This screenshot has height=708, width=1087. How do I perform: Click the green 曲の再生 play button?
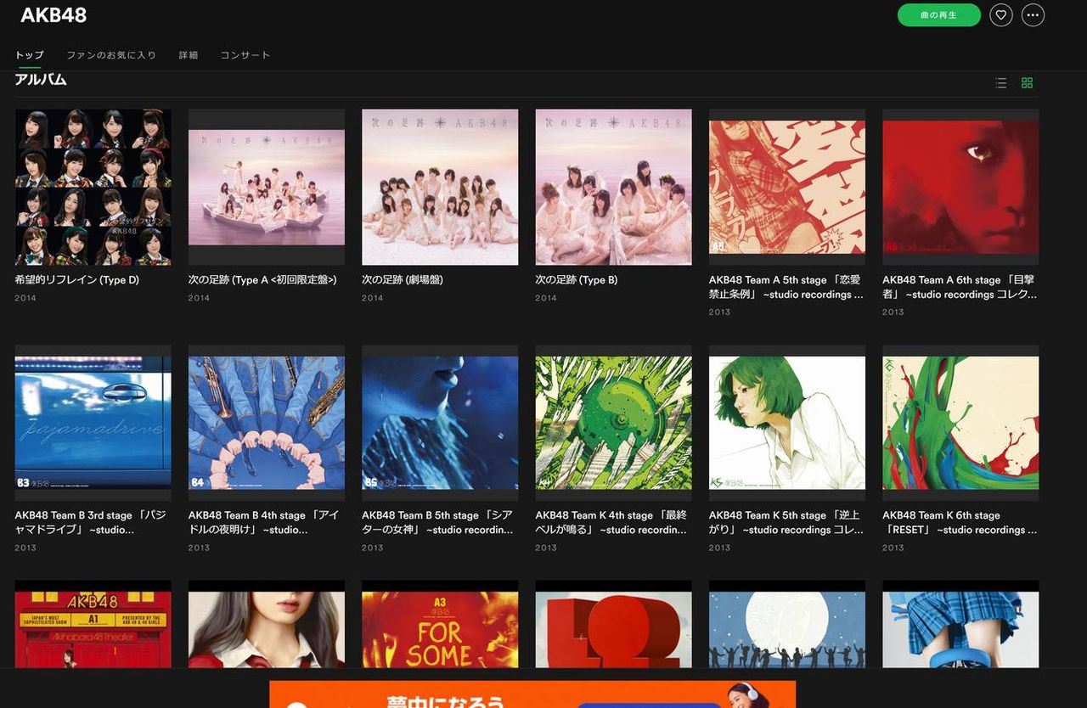(939, 15)
